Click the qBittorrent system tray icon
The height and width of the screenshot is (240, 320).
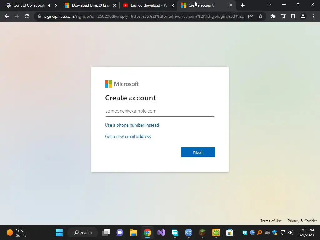(252, 232)
